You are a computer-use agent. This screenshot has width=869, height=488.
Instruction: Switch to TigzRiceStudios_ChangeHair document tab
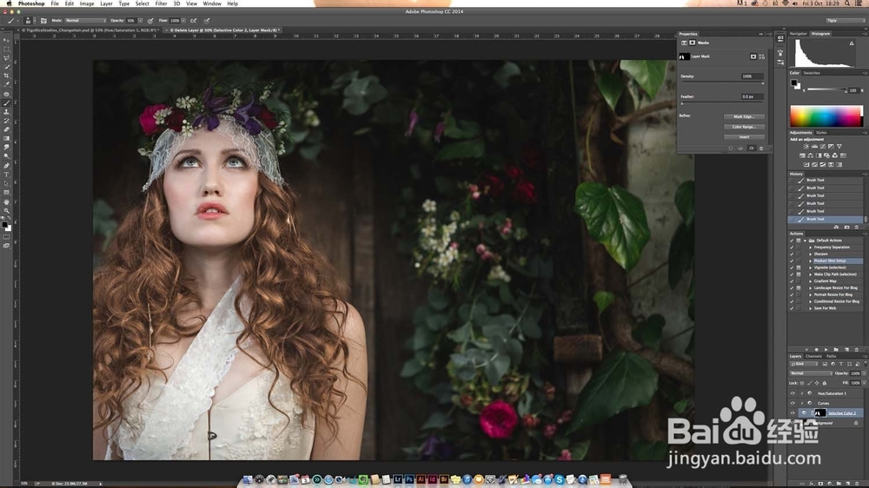coord(90,30)
